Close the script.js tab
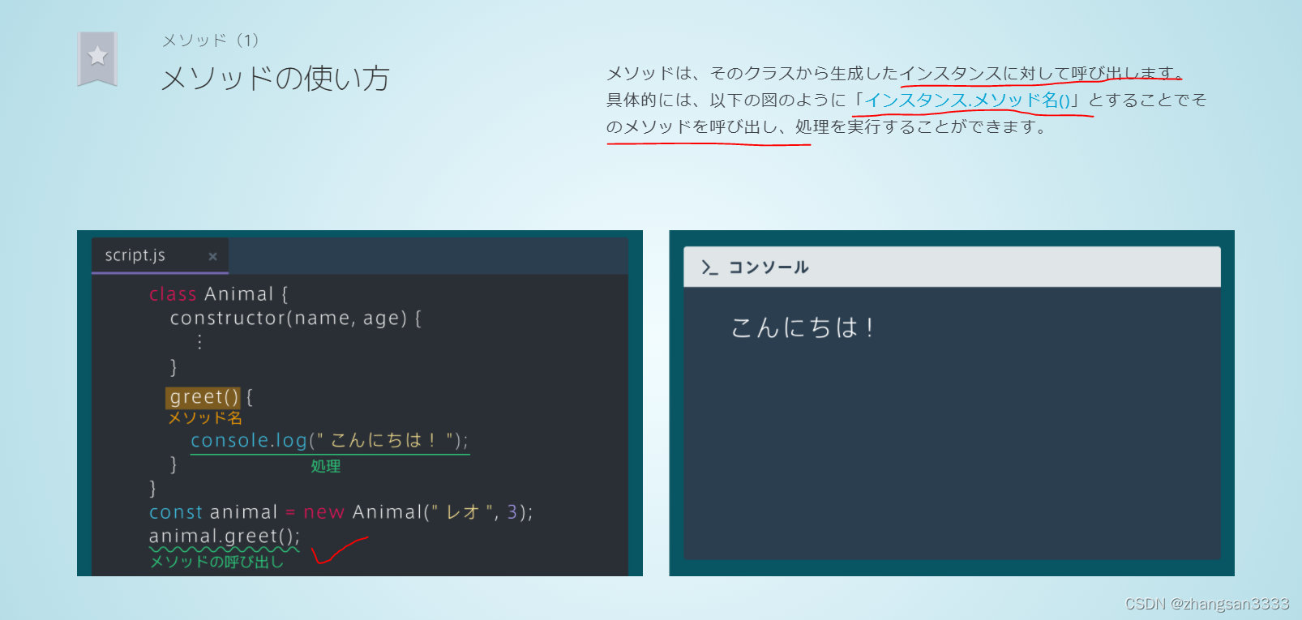The height and width of the screenshot is (620, 1302). (x=212, y=257)
